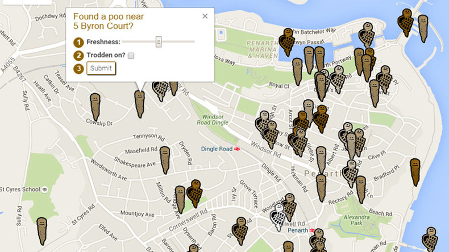The height and width of the screenshot is (252, 449).
Task: Select the poo marker above Cowslip Dr
Action: [95, 107]
